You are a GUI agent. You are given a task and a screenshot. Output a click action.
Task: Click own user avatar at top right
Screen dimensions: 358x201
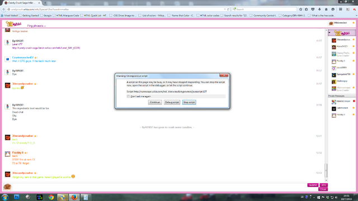(x=331, y=23)
